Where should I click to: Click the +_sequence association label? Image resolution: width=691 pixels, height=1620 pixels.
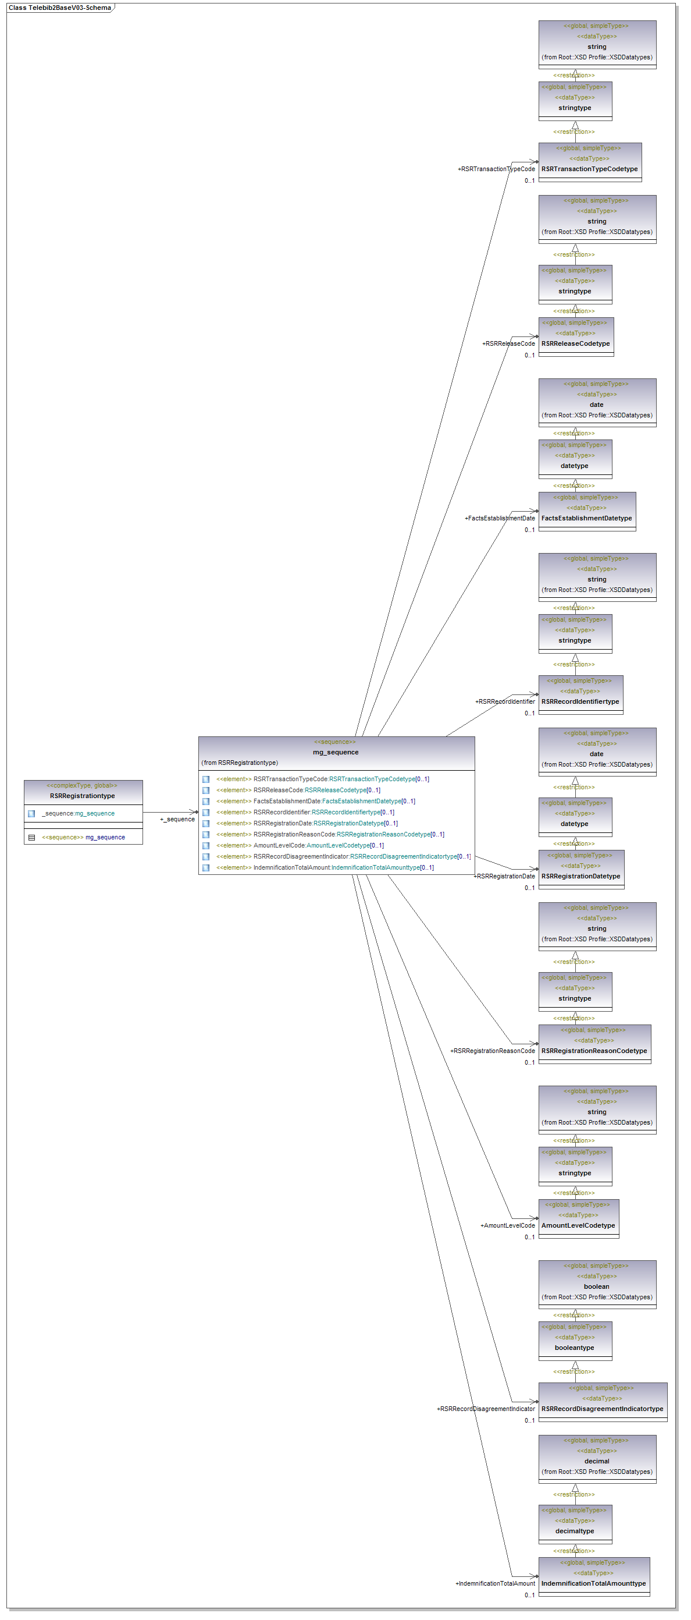coord(178,820)
